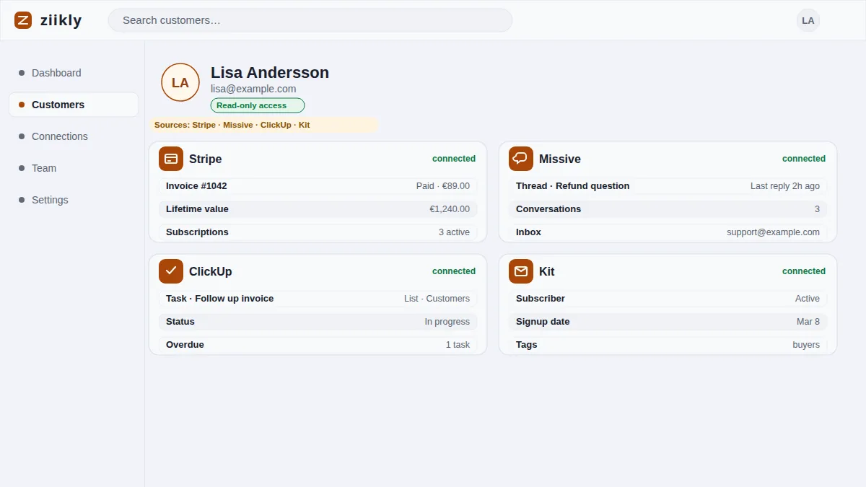The height and width of the screenshot is (487, 866).
Task: Click the 3 active subscriptions value
Action: pos(454,232)
